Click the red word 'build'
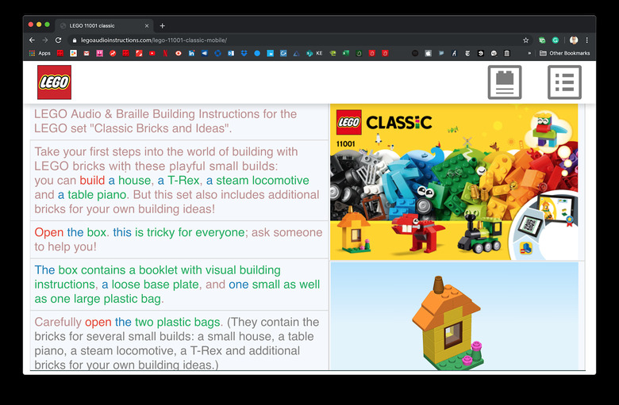Image resolution: width=619 pixels, height=405 pixels. click(92, 180)
